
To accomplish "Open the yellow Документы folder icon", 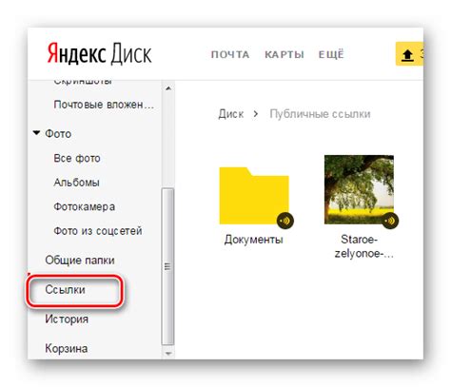I will pyautogui.click(x=254, y=196).
